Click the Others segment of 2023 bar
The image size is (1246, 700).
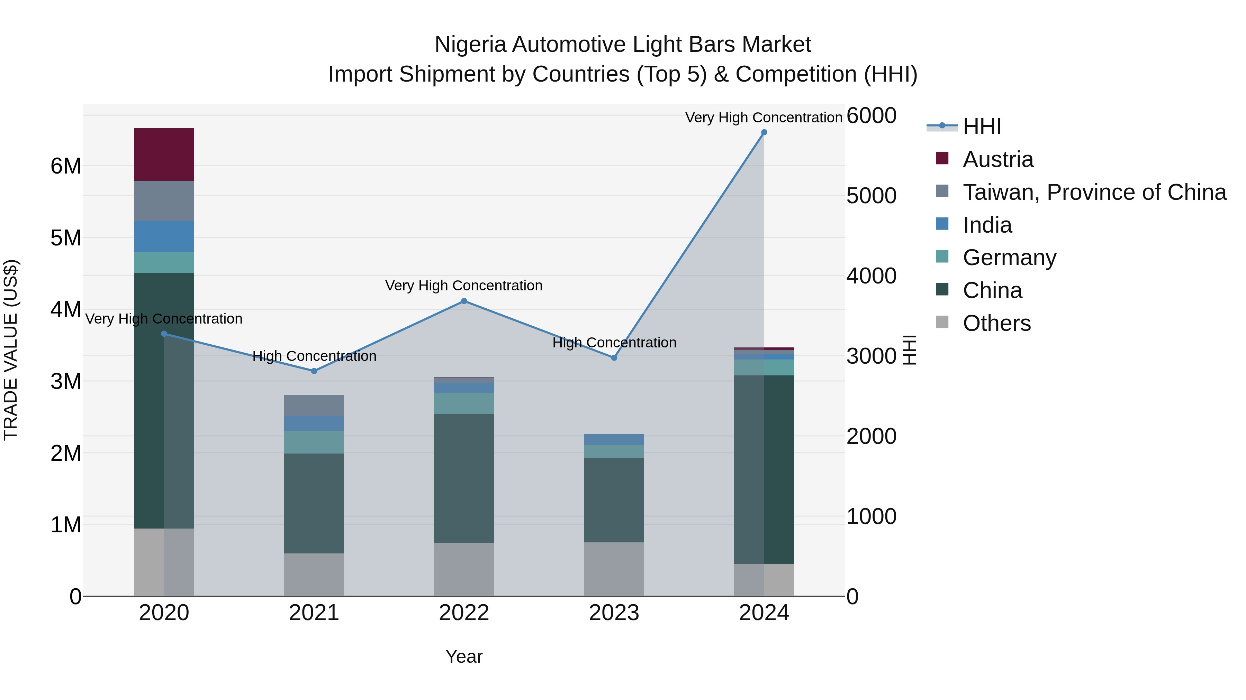coord(614,569)
